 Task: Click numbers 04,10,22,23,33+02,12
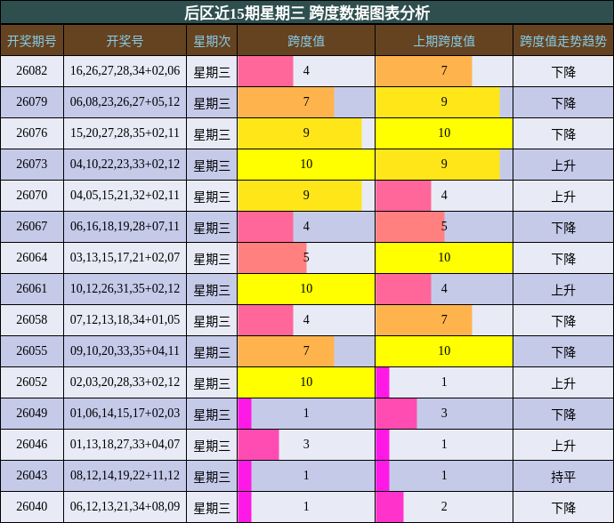click(x=125, y=165)
